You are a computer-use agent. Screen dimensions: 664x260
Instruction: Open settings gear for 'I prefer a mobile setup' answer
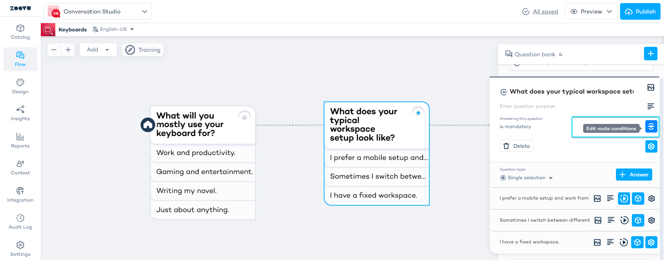point(651,199)
